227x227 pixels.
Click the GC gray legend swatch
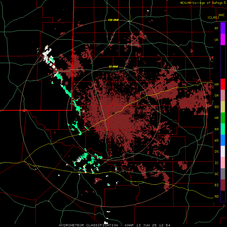click(223, 174)
